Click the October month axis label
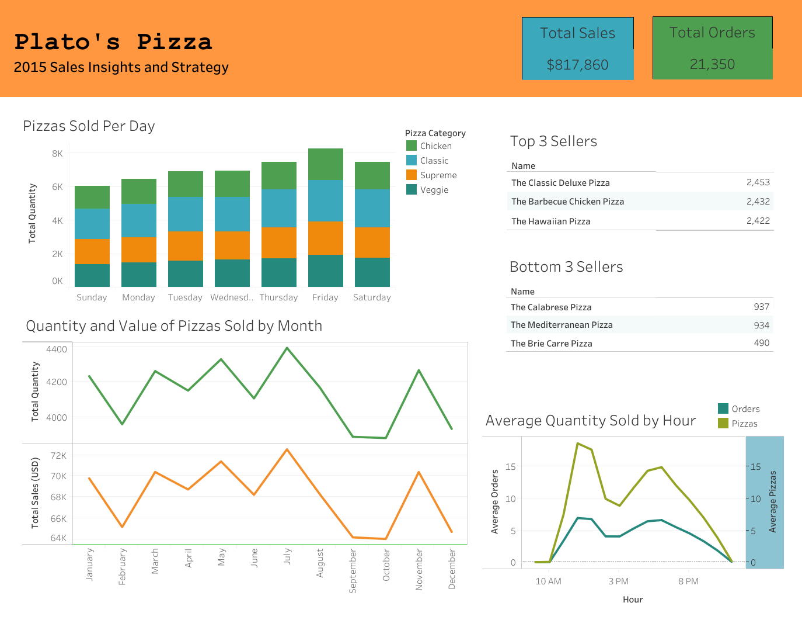This screenshot has width=802, height=620. click(386, 564)
